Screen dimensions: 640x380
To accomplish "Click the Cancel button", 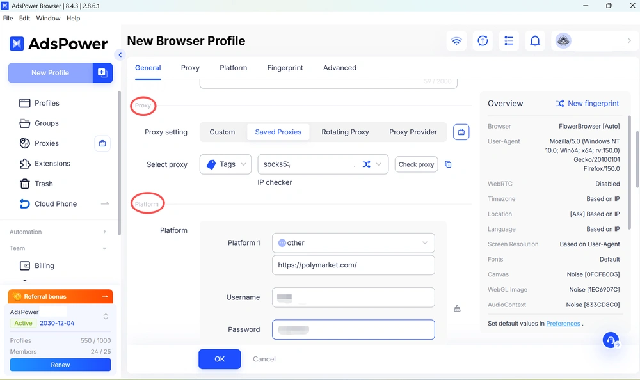I will pos(264,359).
